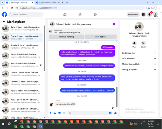
Task: Open Chrome three-dot menu
Action: click(x=159, y=8)
